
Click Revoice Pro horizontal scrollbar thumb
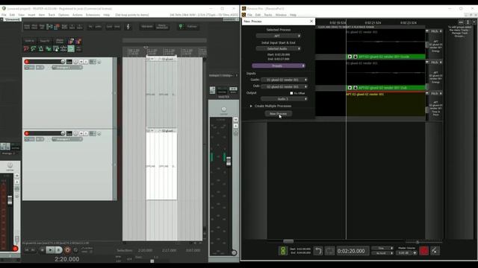[288, 241]
